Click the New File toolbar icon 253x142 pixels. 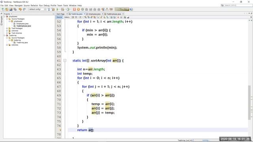tap(3, 9)
